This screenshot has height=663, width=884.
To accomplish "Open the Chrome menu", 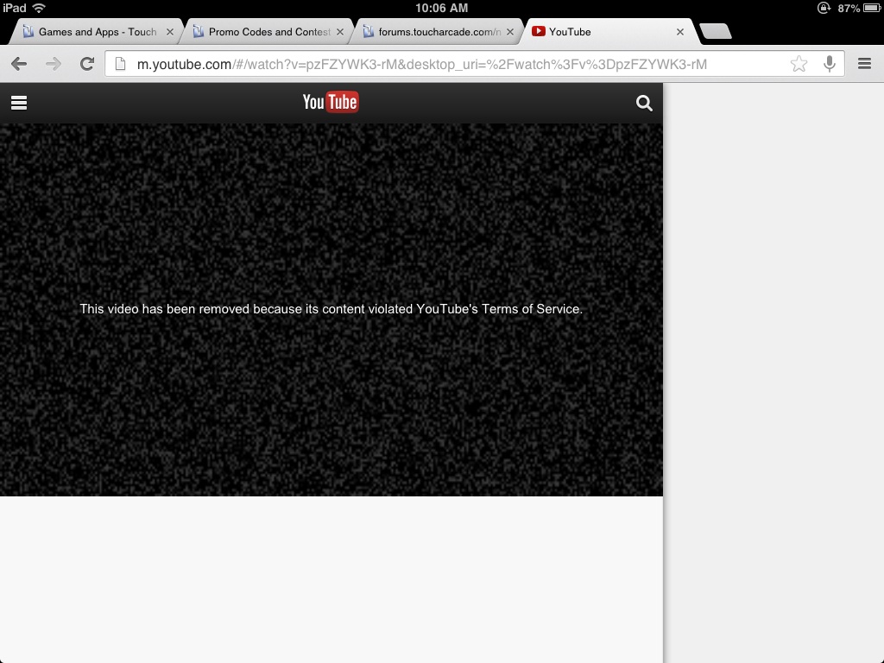I will [x=864, y=64].
